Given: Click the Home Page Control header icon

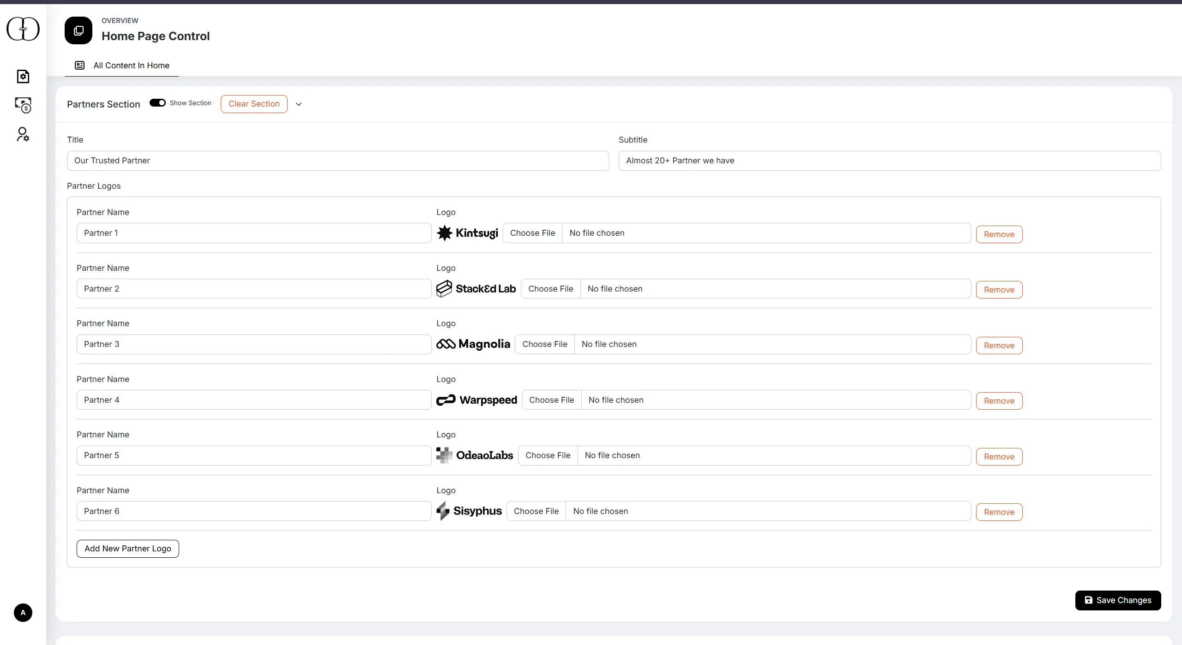Looking at the screenshot, I should tap(78, 30).
